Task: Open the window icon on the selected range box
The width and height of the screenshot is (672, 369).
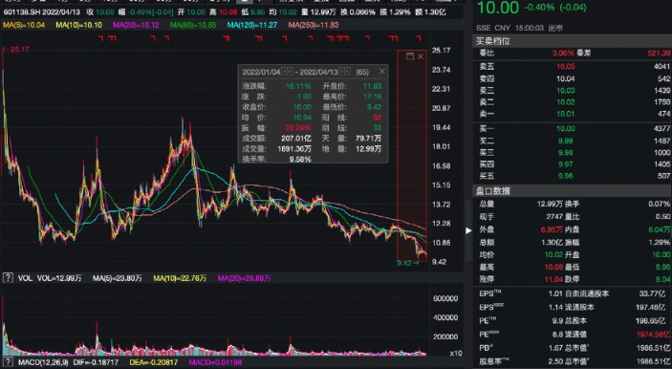Action: coord(410,56)
